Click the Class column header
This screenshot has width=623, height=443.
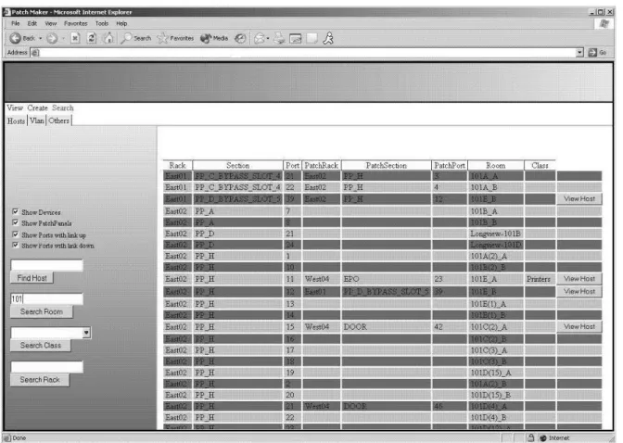540,166
